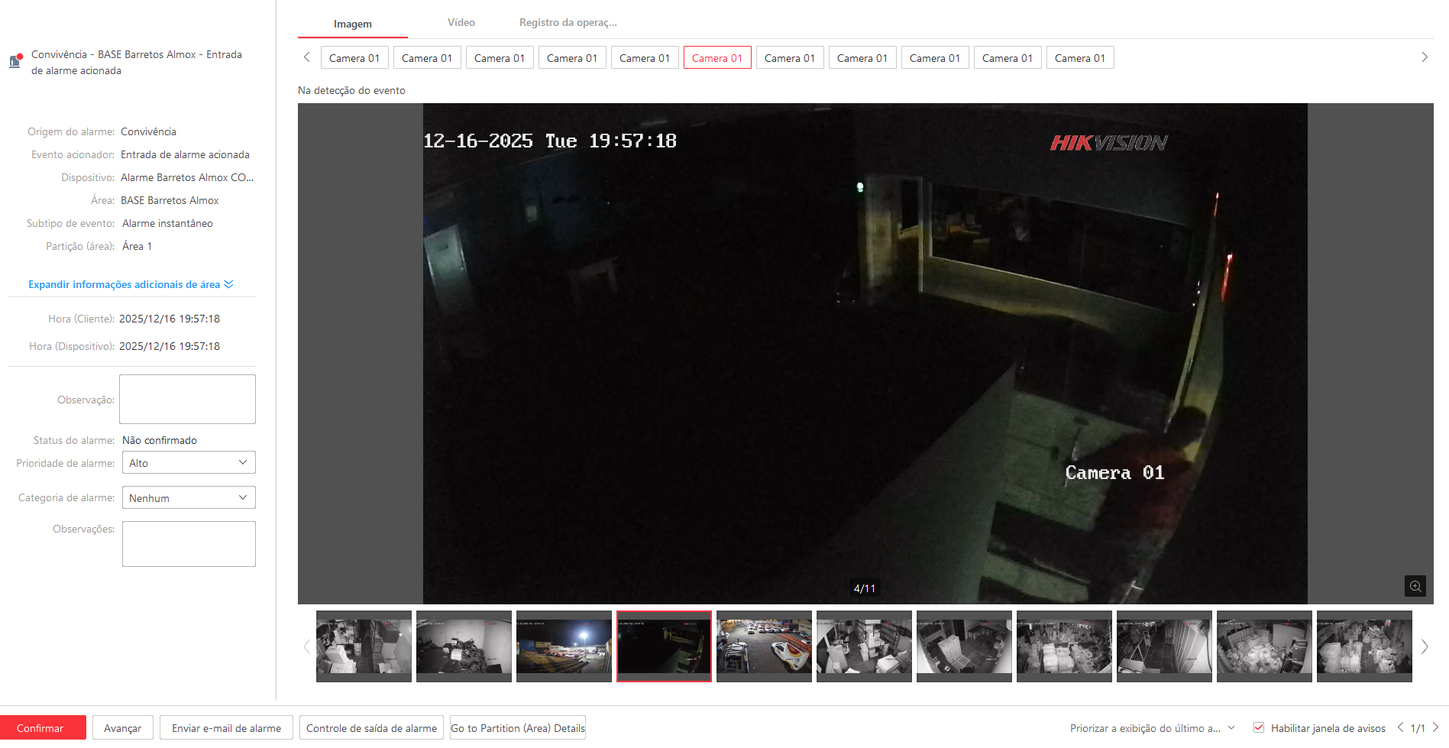
Task: Select the first Camera 01 tab
Action: 354,58
